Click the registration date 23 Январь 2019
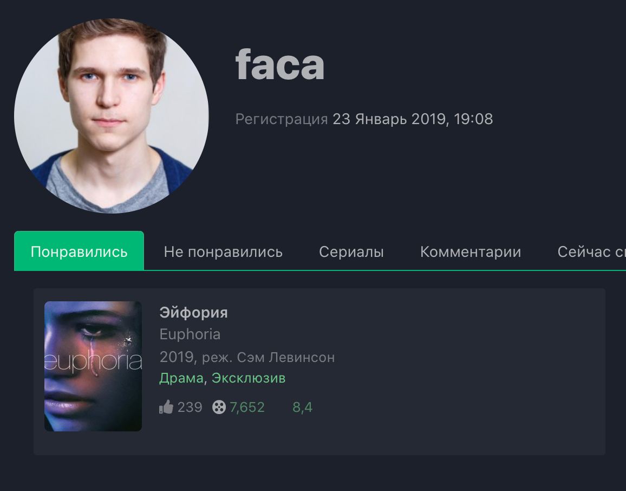 tap(389, 119)
